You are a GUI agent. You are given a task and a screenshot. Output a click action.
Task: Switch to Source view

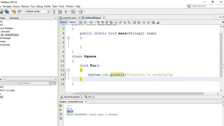(63, 22)
